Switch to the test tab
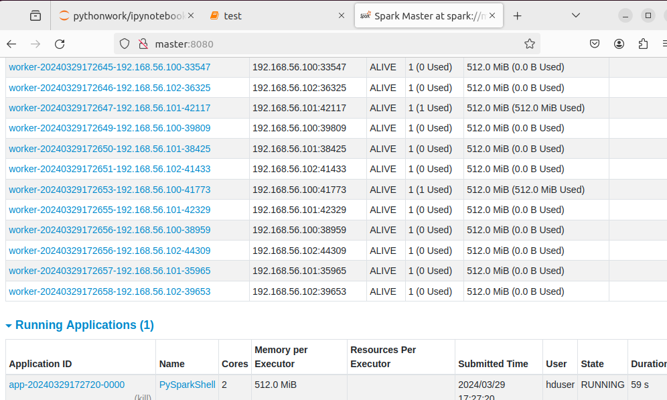This screenshot has width=667, height=400. (277, 15)
